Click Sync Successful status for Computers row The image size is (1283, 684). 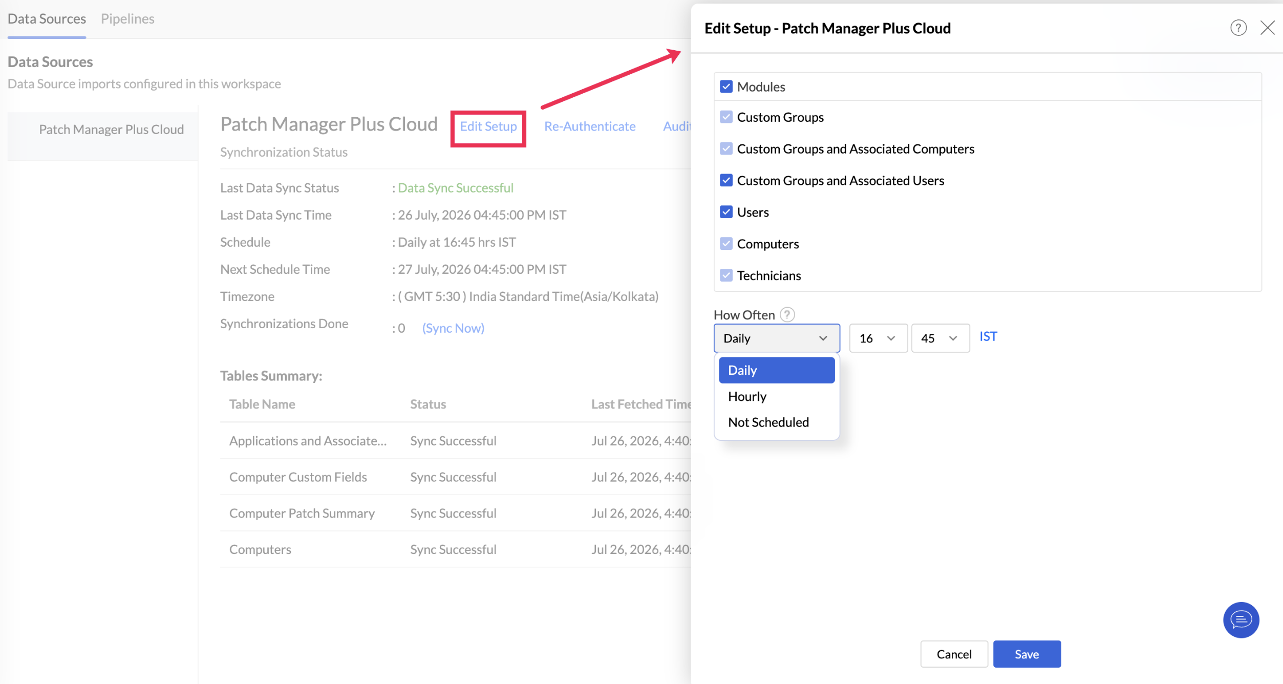click(x=453, y=549)
